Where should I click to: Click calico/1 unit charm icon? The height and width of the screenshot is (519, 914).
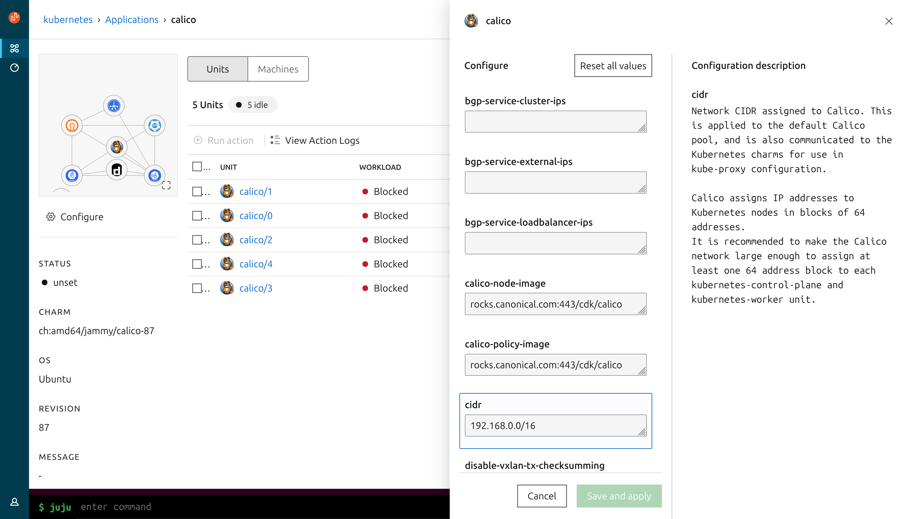(x=227, y=192)
